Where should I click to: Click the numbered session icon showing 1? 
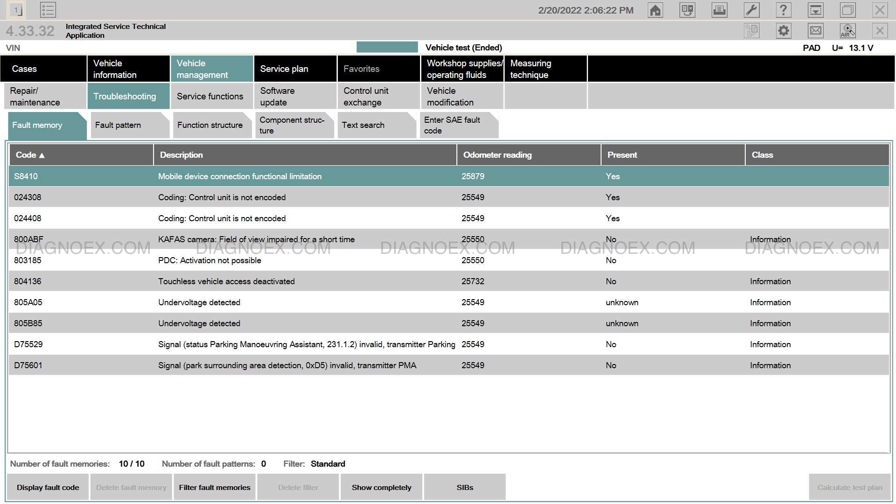click(16, 10)
